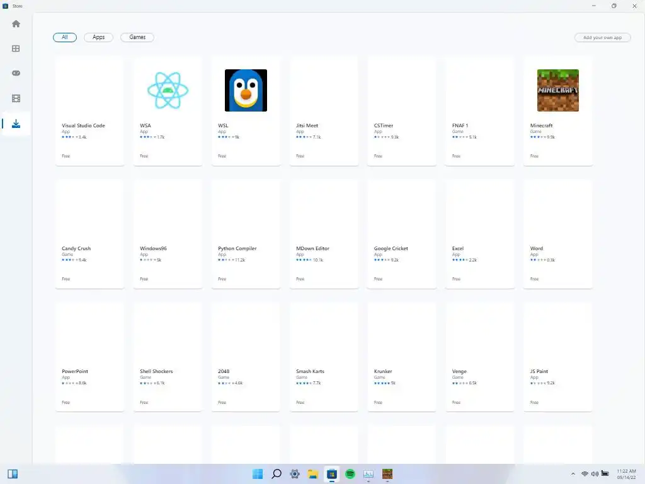Screen dimensions: 645x484
Task: Click the Wi-Fi icon in system tray
Action: click(584, 474)
